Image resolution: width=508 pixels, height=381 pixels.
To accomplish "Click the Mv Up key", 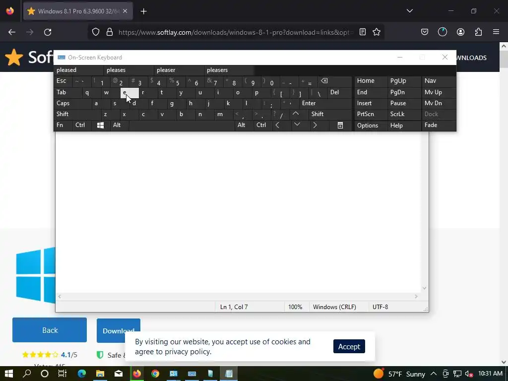I will pyautogui.click(x=439, y=92).
